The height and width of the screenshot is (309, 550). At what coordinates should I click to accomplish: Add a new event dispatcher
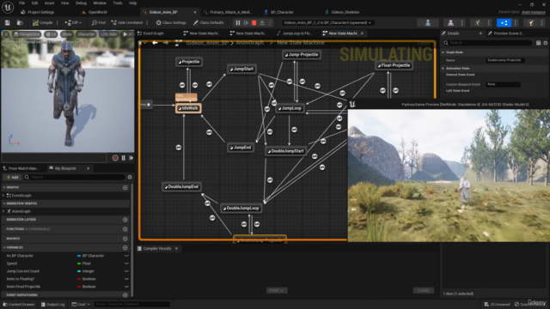(x=125, y=295)
